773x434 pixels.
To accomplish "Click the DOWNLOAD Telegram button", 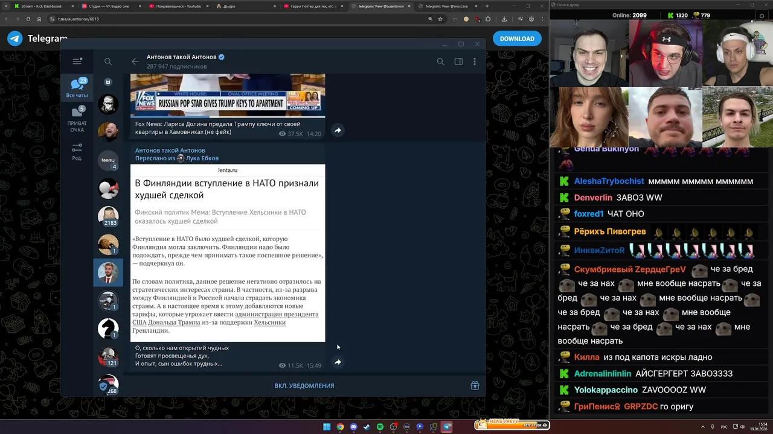I will click(x=517, y=39).
